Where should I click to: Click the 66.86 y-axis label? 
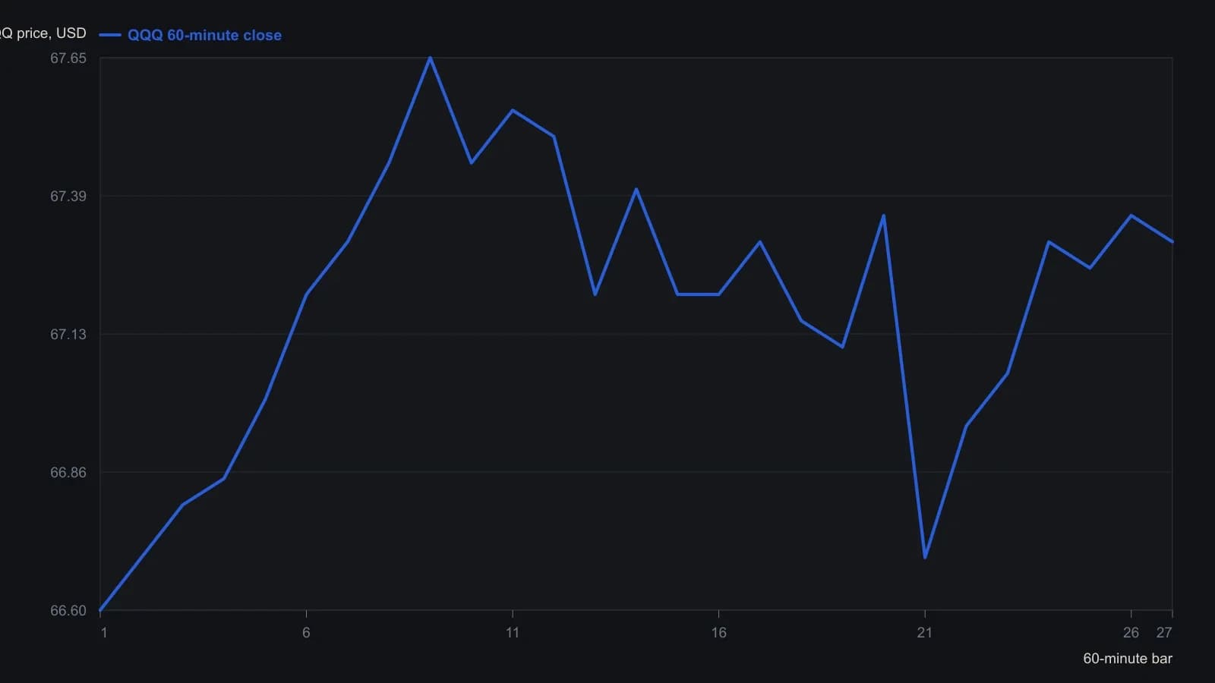pos(68,473)
